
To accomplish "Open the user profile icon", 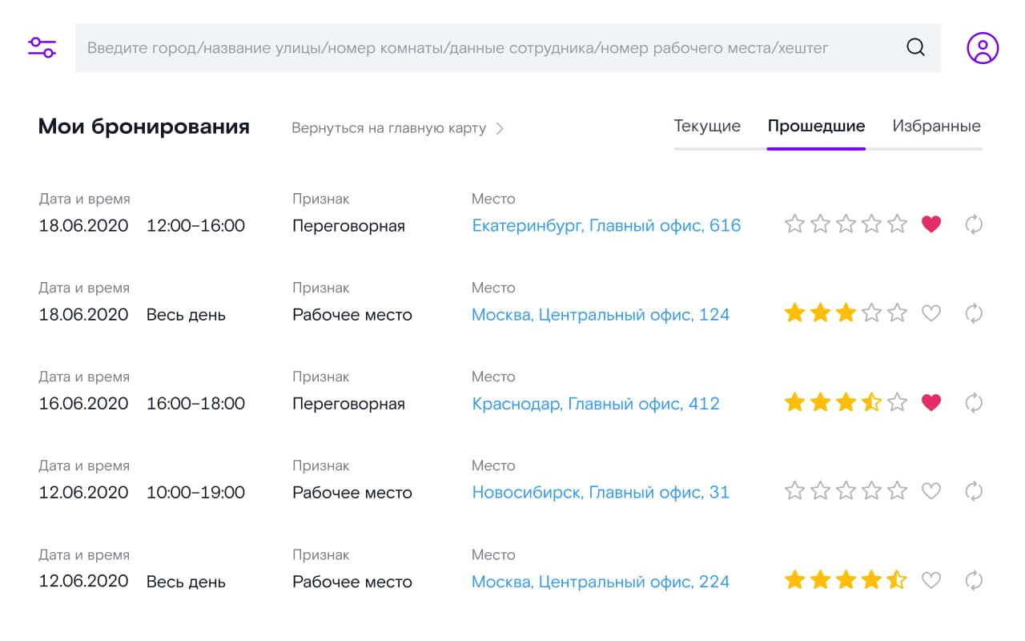I will [x=983, y=48].
